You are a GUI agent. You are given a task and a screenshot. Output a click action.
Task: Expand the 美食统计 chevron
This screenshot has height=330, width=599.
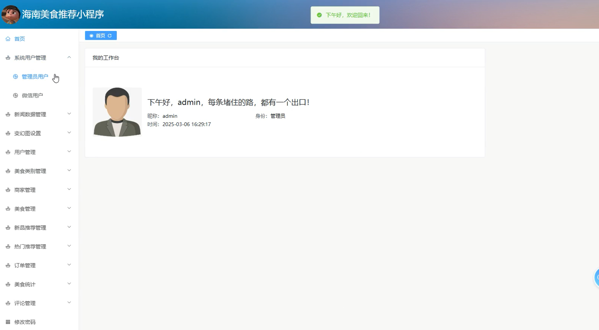tap(69, 284)
